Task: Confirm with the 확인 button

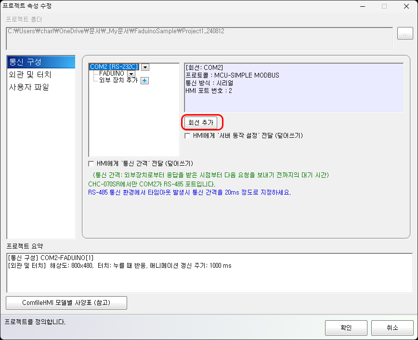Action: (346, 327)
